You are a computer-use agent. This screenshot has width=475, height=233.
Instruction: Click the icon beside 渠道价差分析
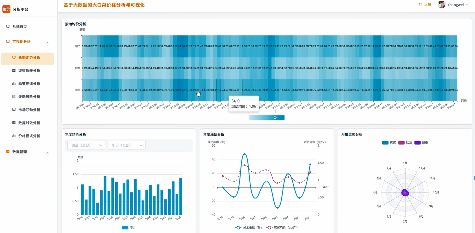(14, 70)
